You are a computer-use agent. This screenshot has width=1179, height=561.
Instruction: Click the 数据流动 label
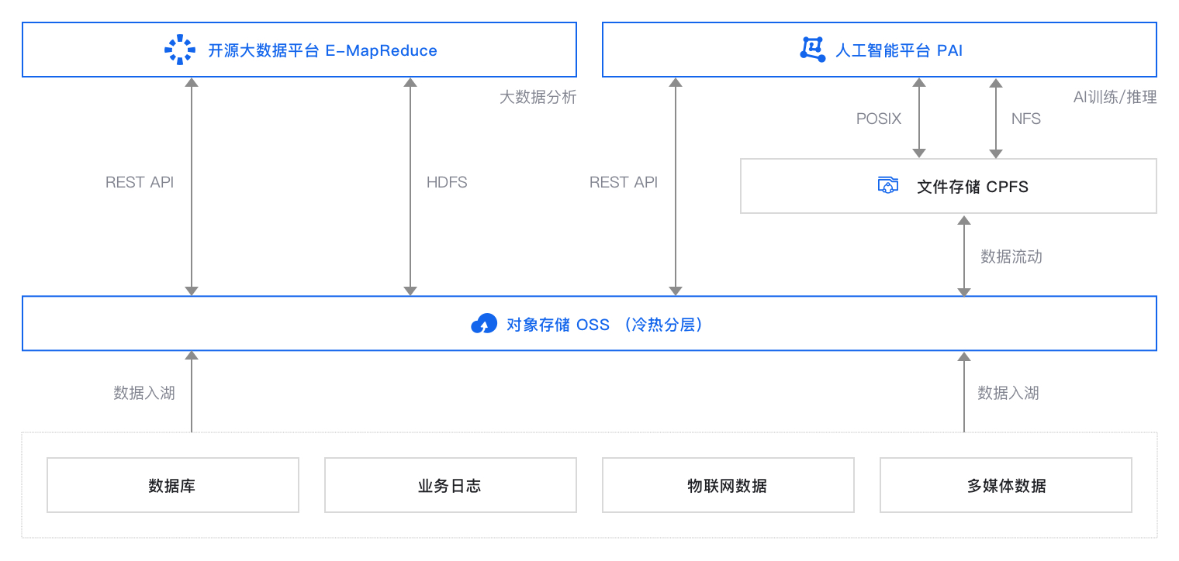click(1011, 256)
